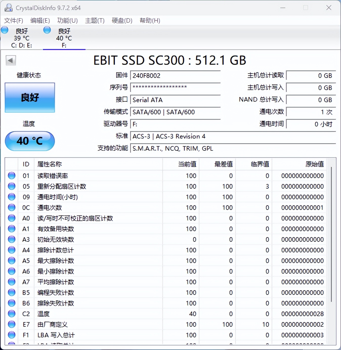Open the 功能(U) menu
Viewport: 341px width, 350px height.
67,20
